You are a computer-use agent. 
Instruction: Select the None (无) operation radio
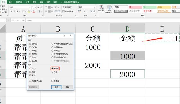click(x=30, y=68)
